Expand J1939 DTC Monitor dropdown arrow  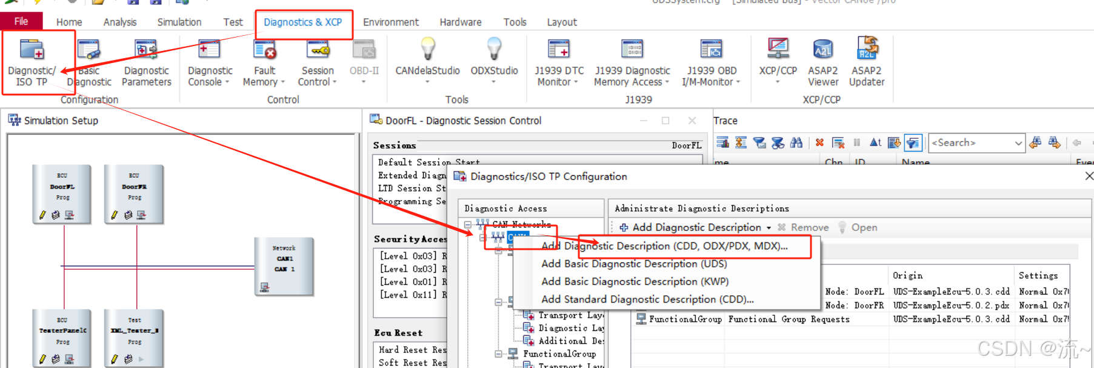click(x=576, y=82)
